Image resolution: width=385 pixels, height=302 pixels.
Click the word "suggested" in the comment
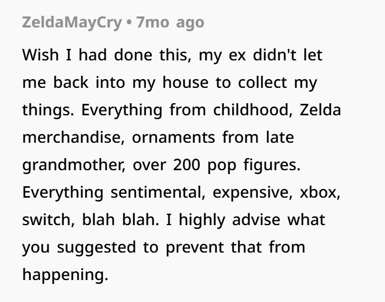pyautogui.click(x=96, y=248)
